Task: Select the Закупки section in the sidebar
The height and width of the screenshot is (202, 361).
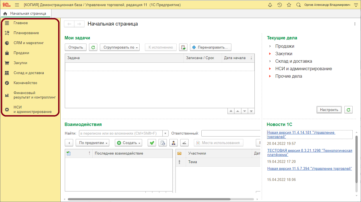Action: coord(22,63)
